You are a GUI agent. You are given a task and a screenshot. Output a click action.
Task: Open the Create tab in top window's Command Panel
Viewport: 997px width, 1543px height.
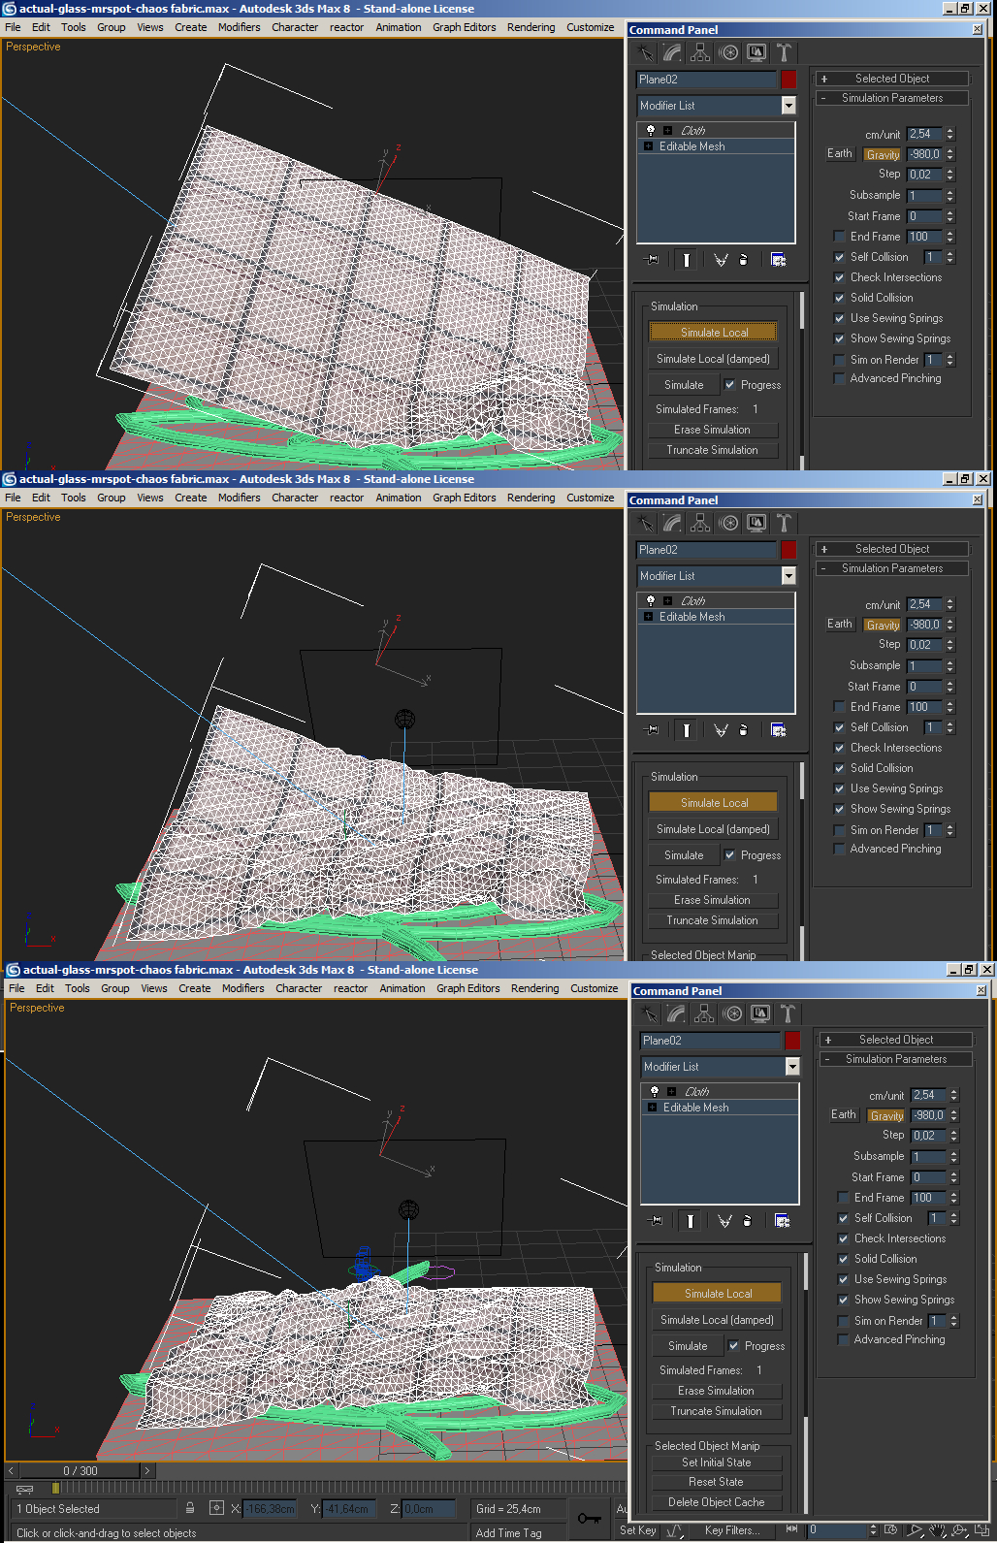(x=645, y=52)
